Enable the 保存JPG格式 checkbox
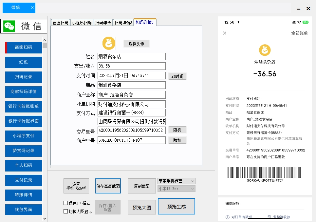Viewport: 316px width, 222px height. [65, 203]
